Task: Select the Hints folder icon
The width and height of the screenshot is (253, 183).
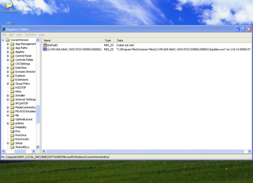Action: click(12, 91)
